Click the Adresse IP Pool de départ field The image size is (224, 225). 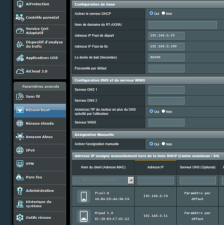click(x=166, y=36)
